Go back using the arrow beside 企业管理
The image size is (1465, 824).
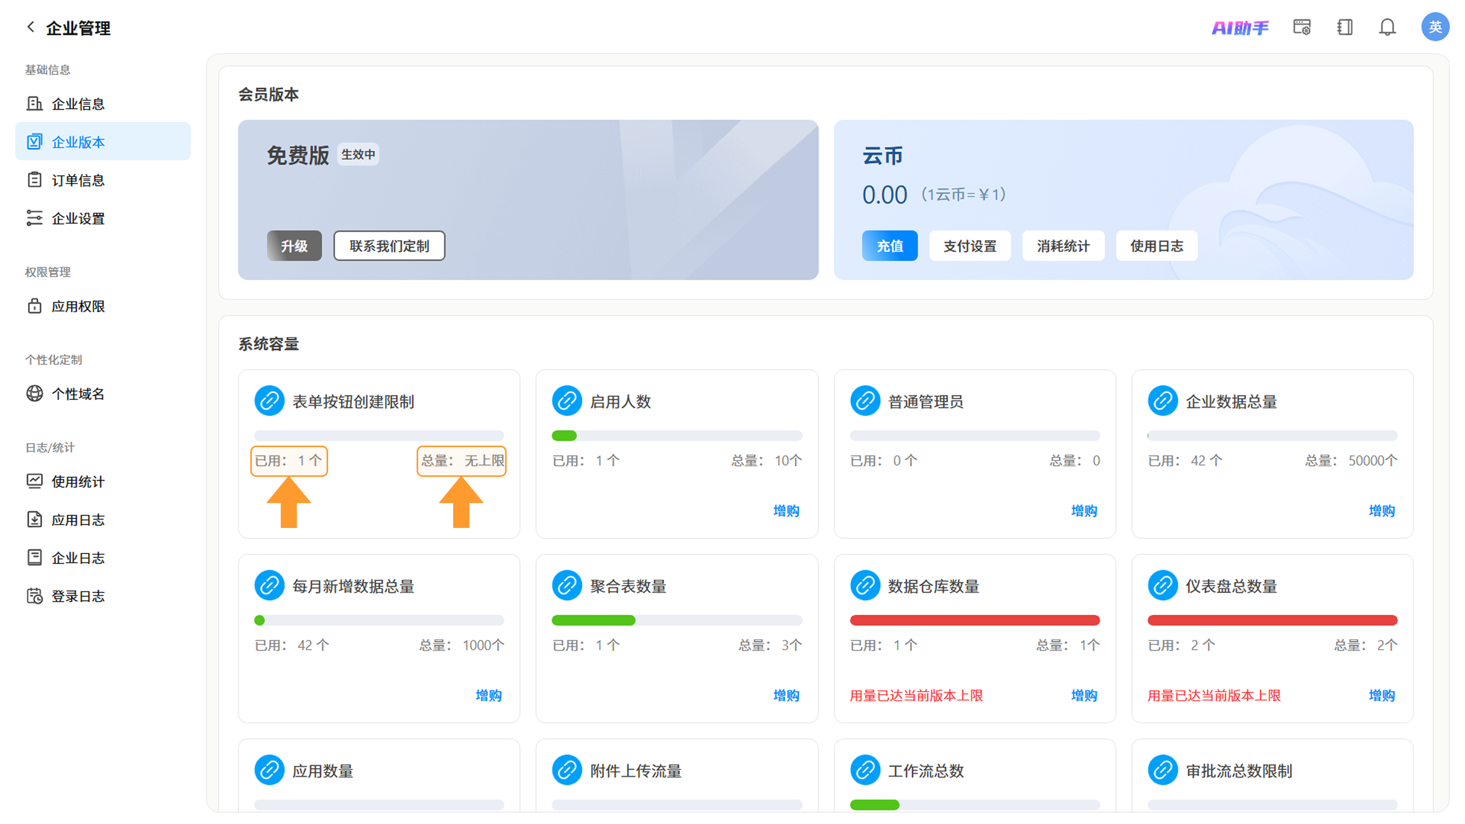coord(31,27)
